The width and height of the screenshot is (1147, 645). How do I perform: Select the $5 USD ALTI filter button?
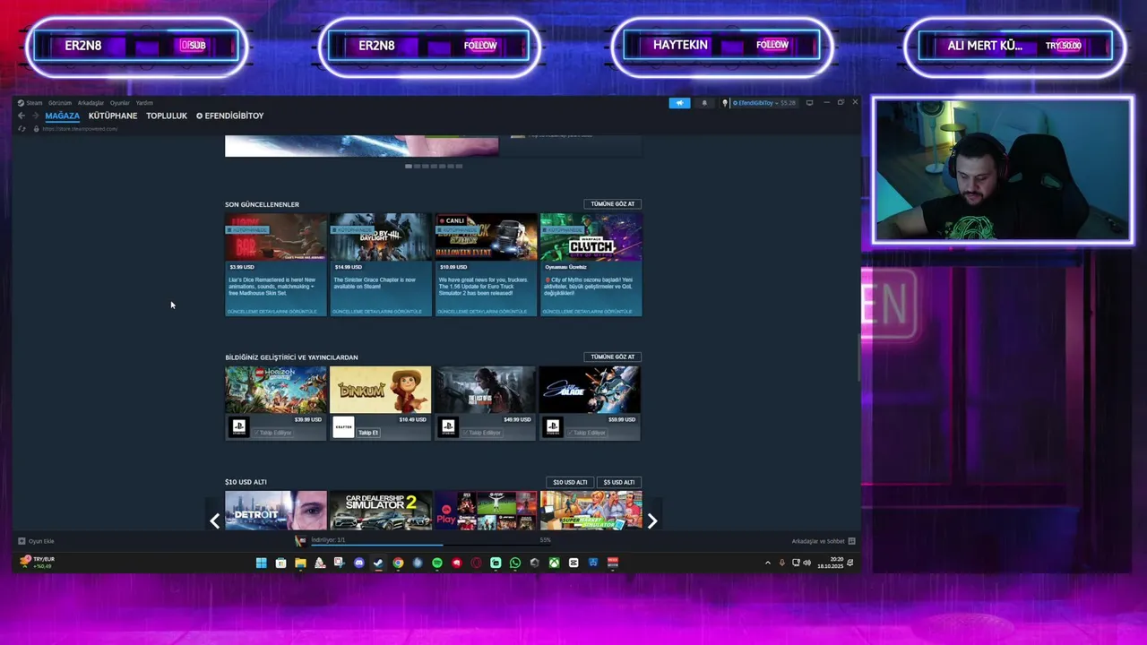pos(618,482)
